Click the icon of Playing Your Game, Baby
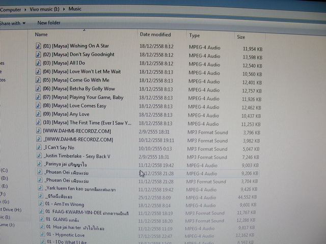 [38, 97]
